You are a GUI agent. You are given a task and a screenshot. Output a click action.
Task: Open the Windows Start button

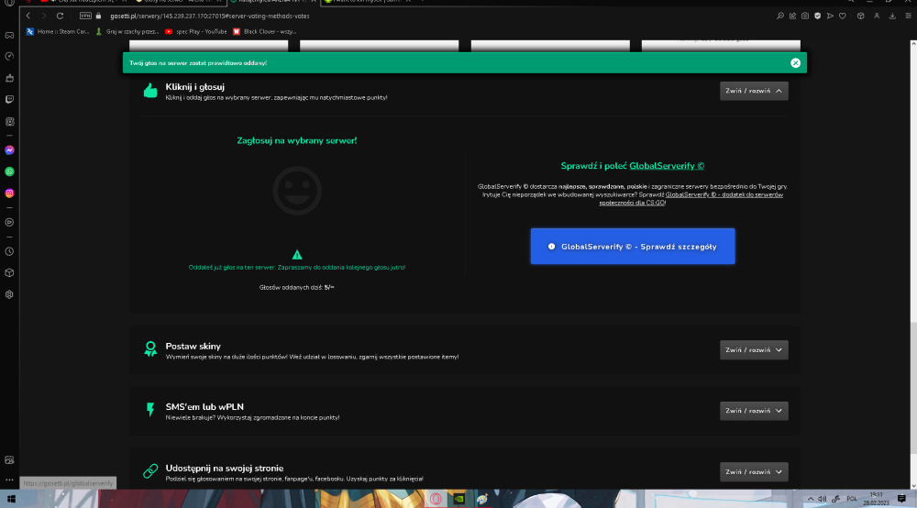point(11,499)
